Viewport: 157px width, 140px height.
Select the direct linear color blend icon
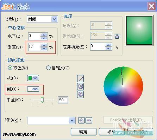(81, 79)
